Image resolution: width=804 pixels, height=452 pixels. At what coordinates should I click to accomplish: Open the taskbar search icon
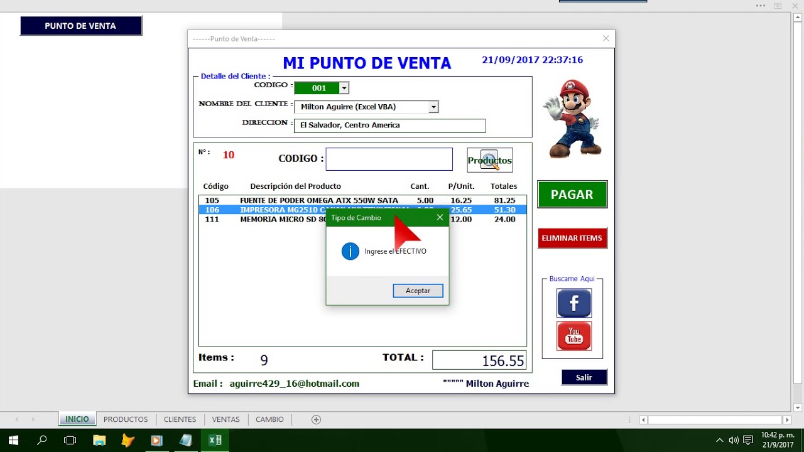click(42, 440)
